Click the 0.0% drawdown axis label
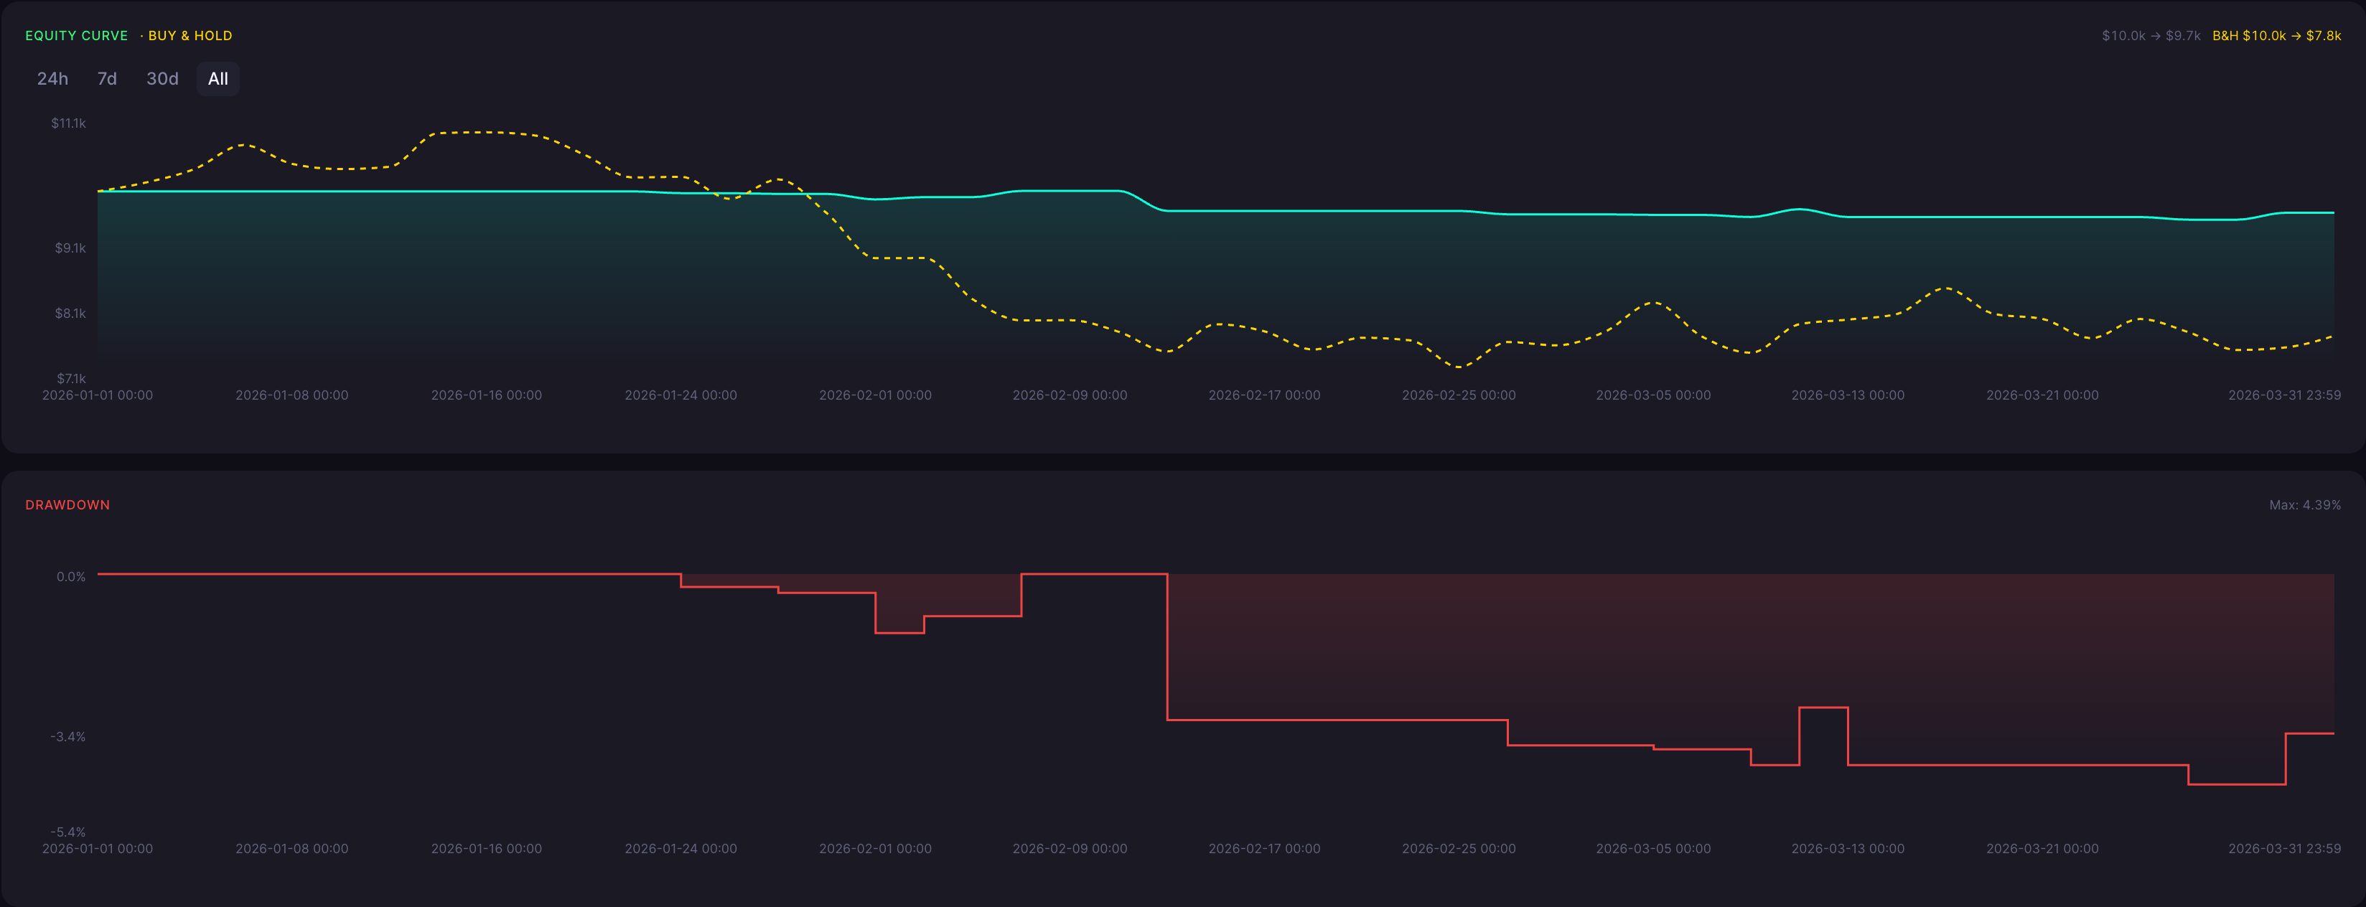The width and height of the screenshot is (2366, 907). coord(71,576)
